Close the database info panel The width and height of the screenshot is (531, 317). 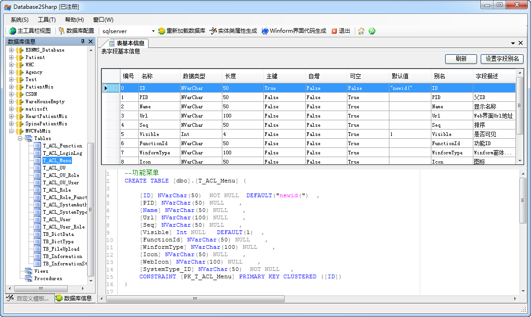click(90, 41)
